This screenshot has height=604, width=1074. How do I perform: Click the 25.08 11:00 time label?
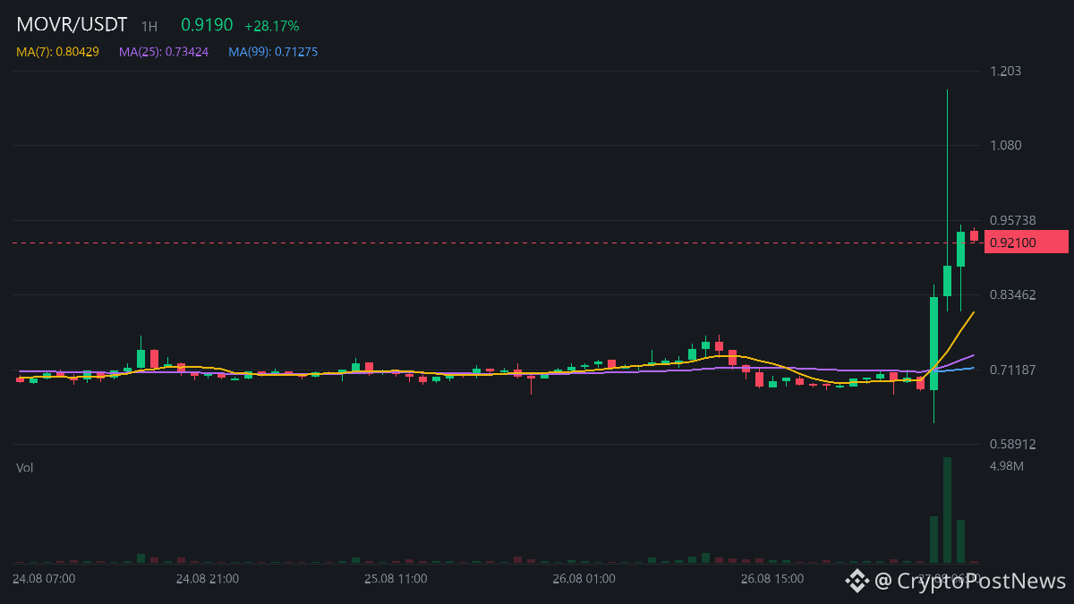pyautogui.click(x=396, y=579)
